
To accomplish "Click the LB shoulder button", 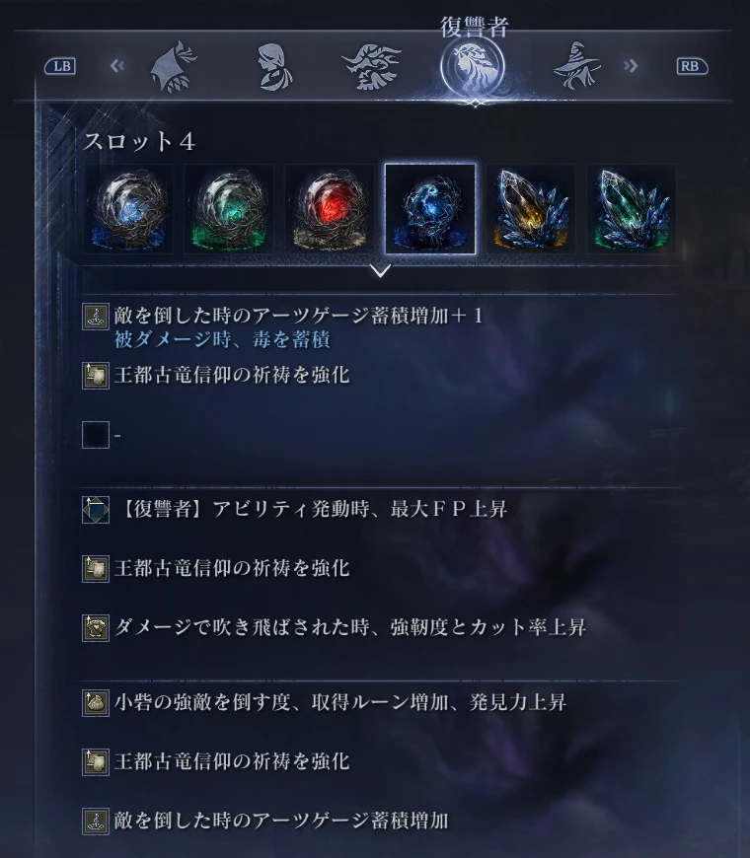I will tap(60, 66).
